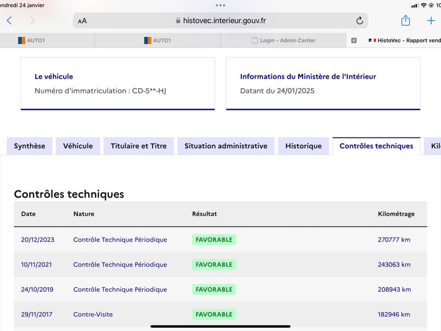
Task: Click FAVORABLE badge in the 10/11/2021 row
Action: 214,265
